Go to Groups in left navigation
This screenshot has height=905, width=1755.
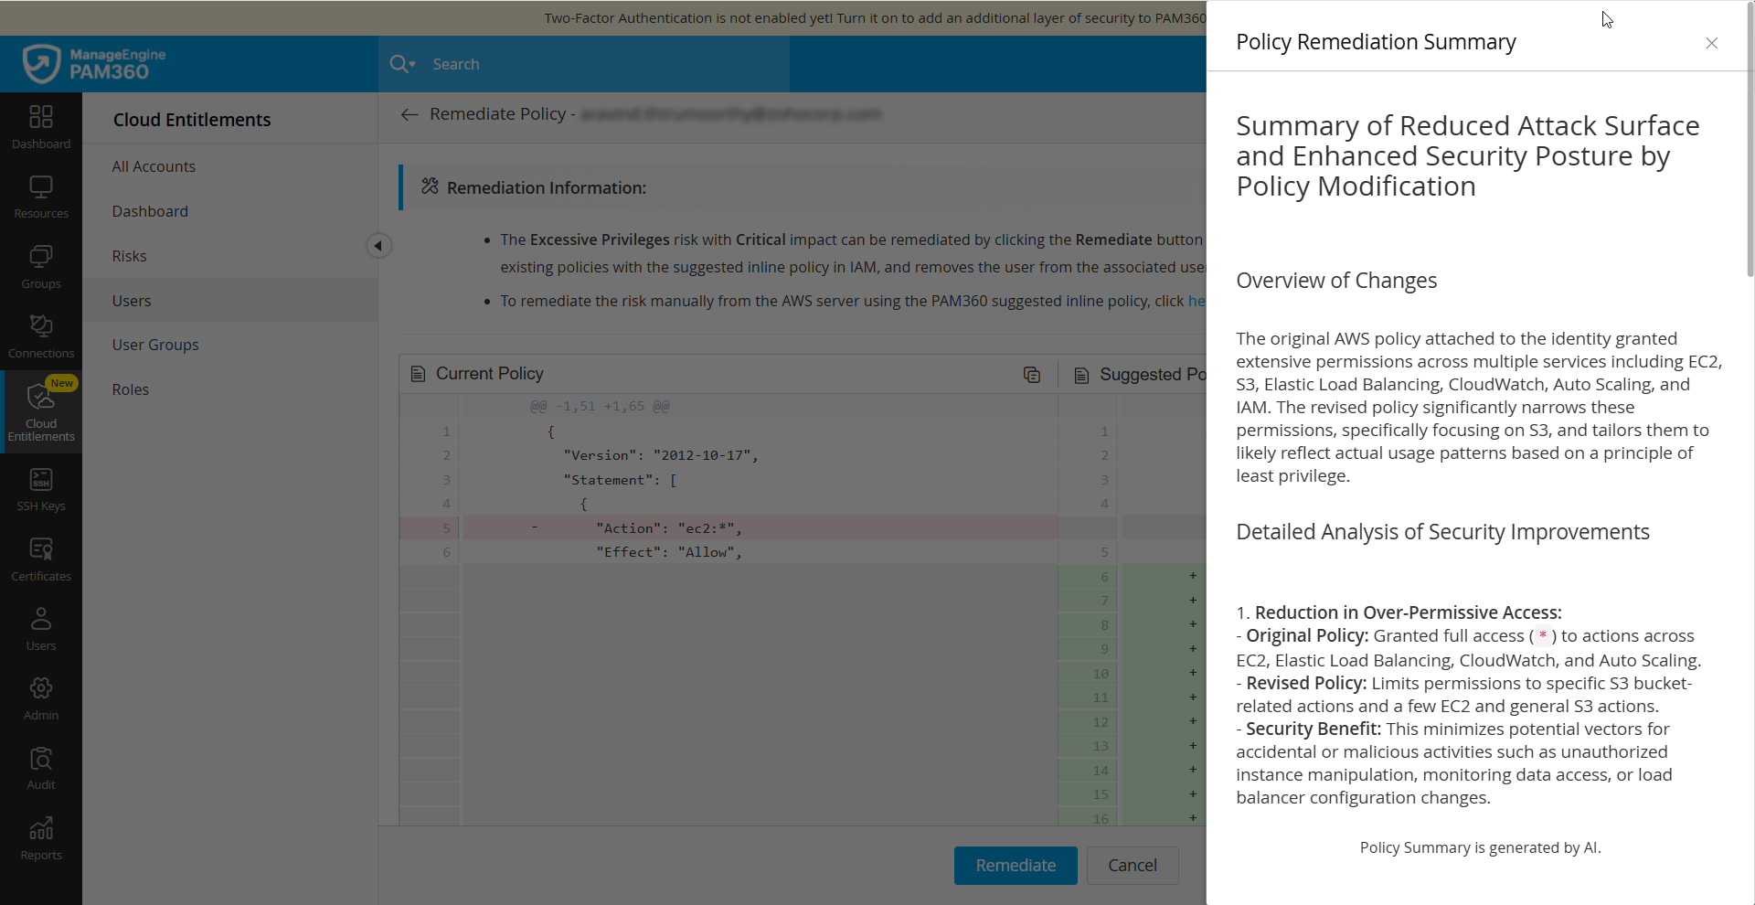pos(41,266)
